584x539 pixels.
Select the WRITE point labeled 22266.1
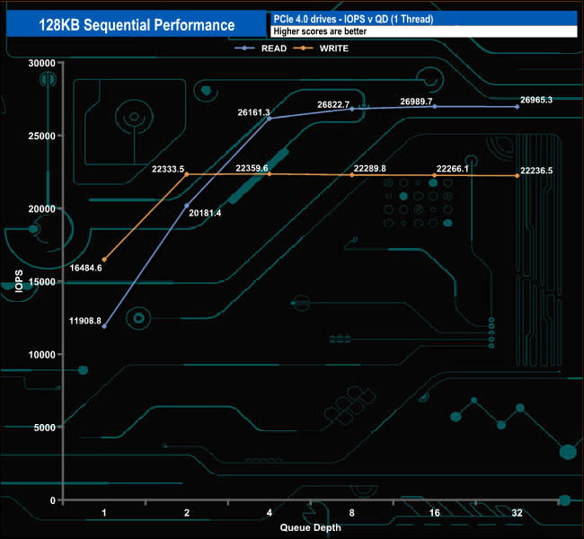click(x=435, y=175)
